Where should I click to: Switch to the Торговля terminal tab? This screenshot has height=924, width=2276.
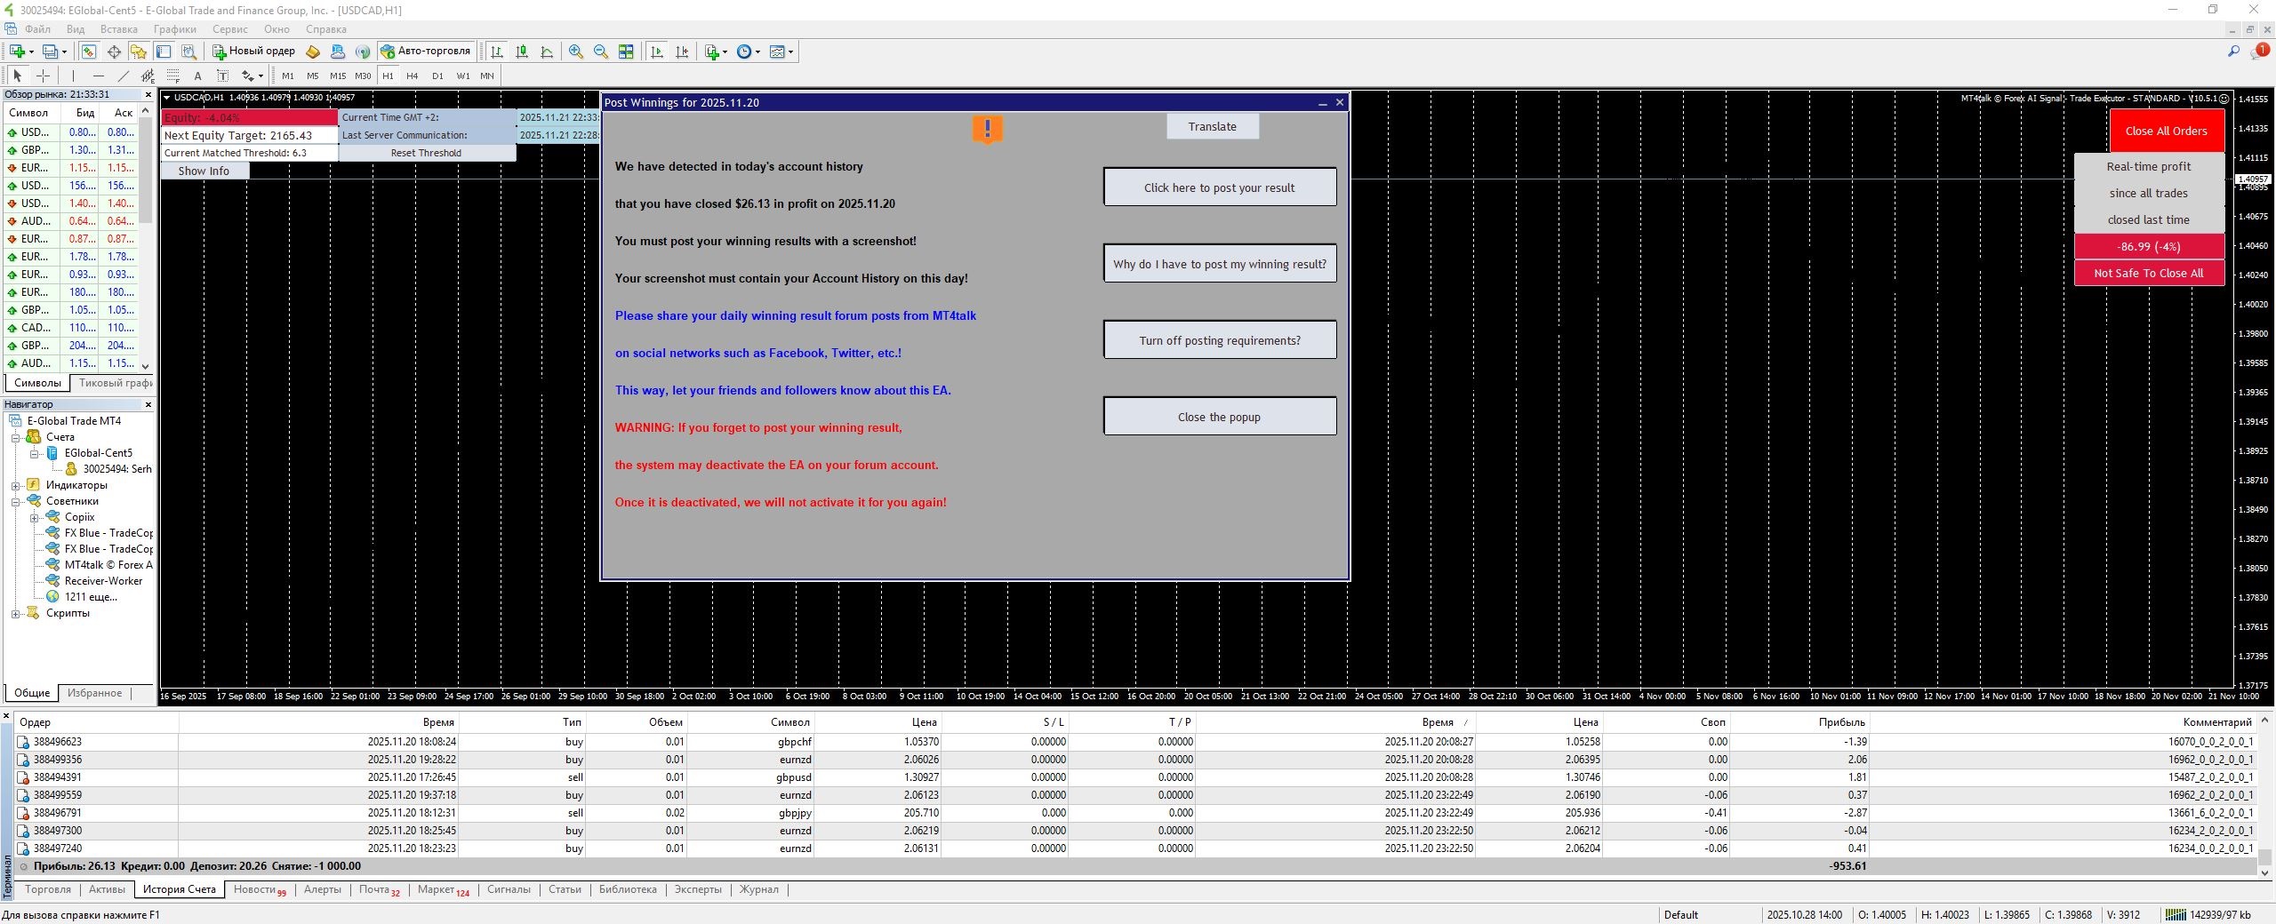48,889
